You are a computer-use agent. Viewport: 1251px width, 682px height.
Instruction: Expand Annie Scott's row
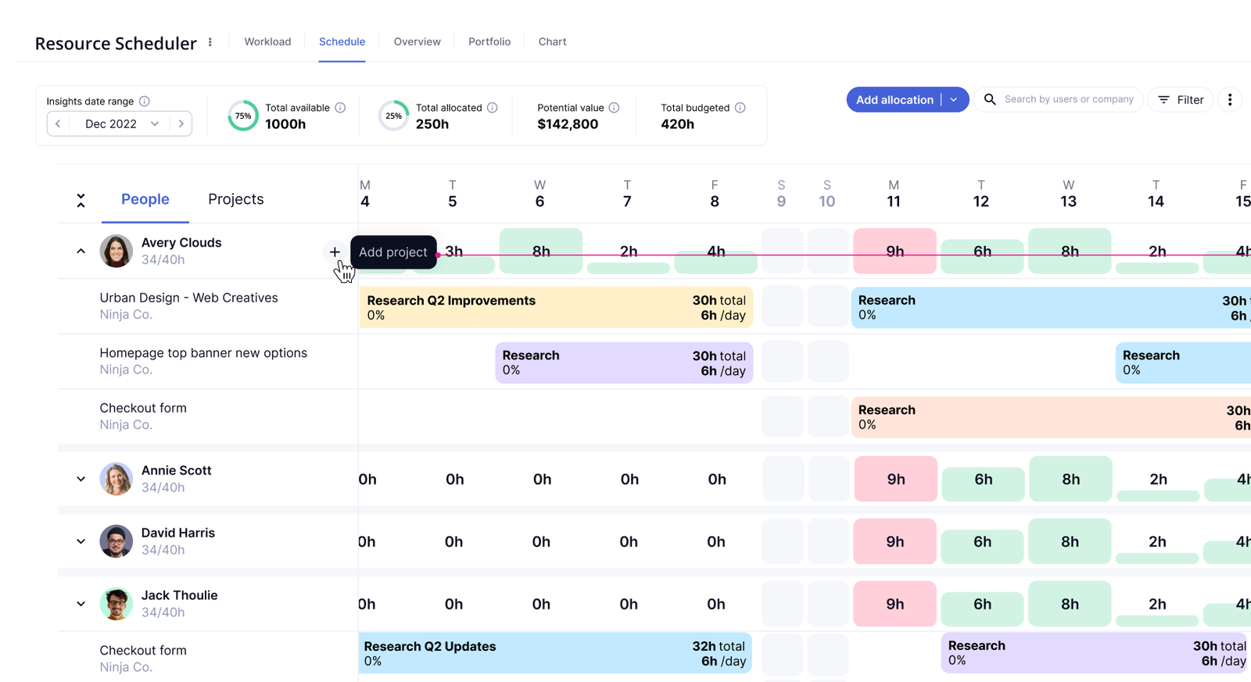coord(81,479)
